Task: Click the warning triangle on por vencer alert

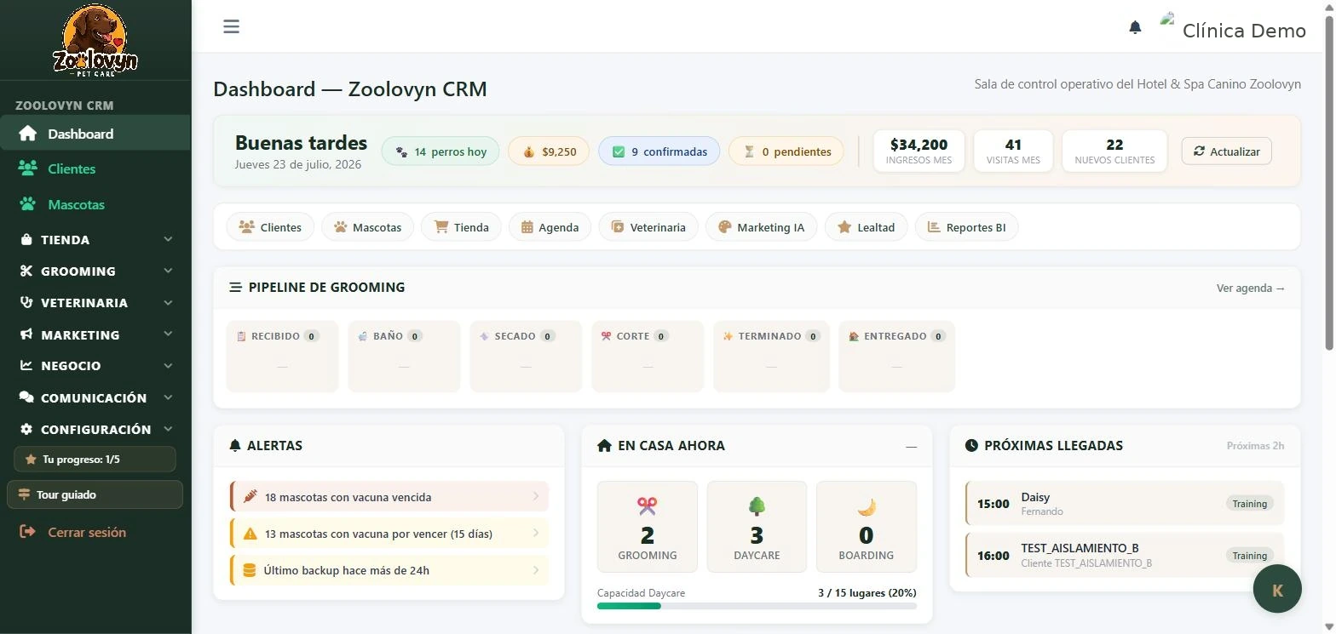Action: pyautogui.click(x=250, y=534)
